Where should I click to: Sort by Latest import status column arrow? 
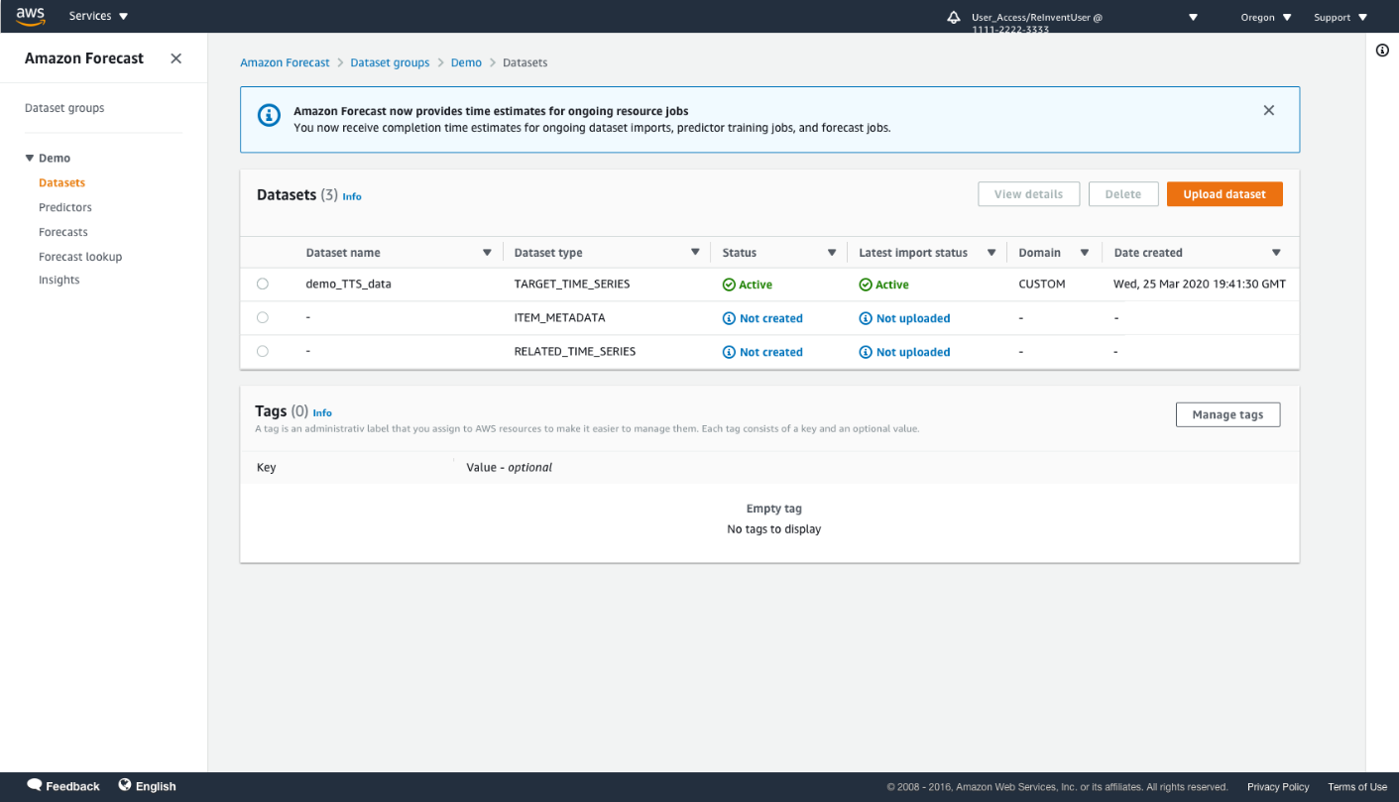[x=991, y=253]
